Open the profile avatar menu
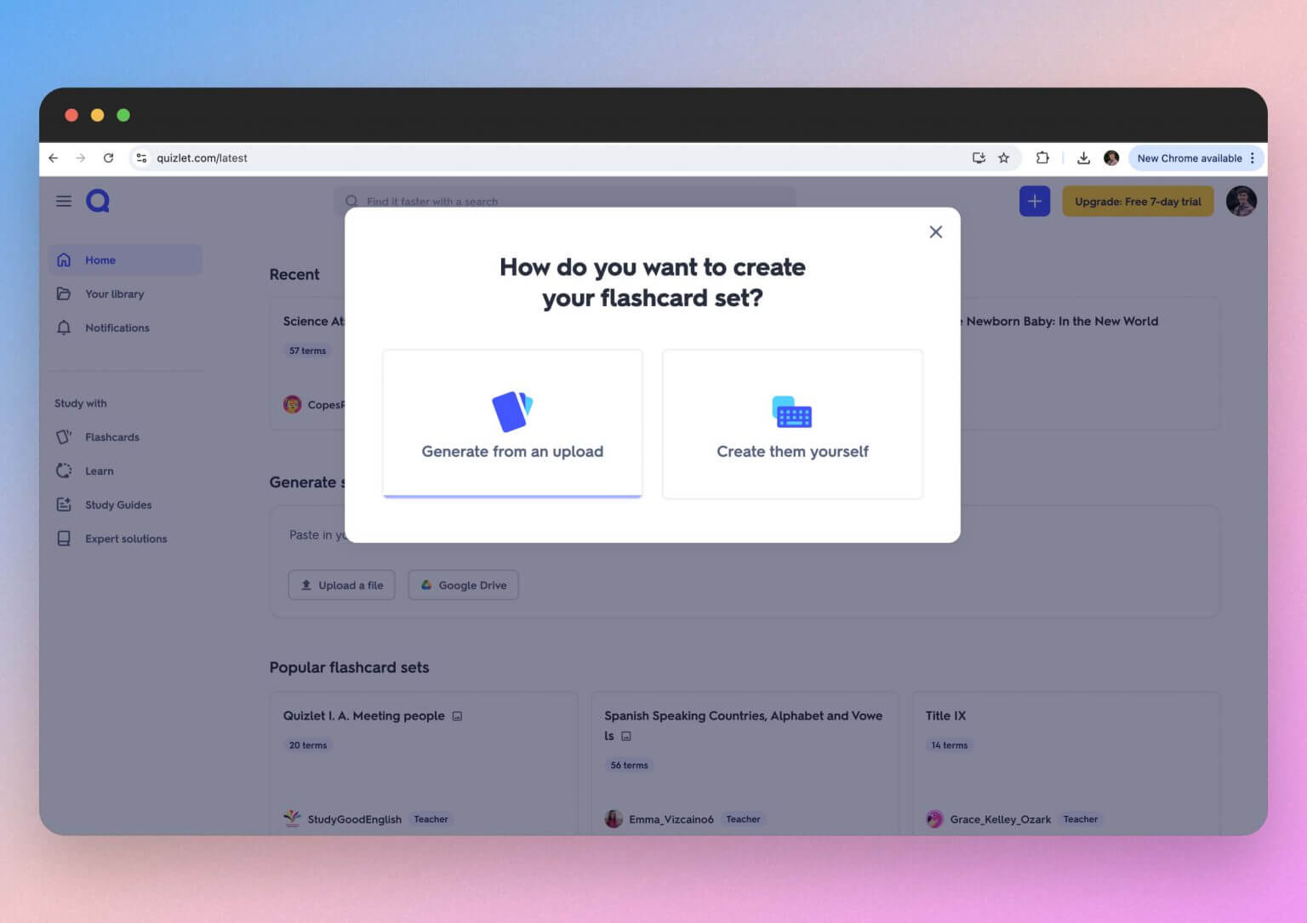 click(1241, 201)
